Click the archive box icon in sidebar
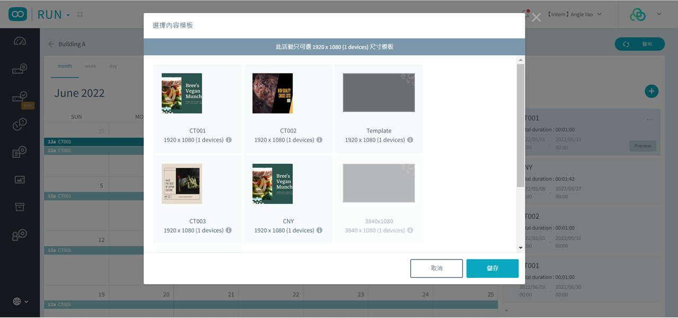The height and width of the screenshot is (318, 678). pos(20,207)
